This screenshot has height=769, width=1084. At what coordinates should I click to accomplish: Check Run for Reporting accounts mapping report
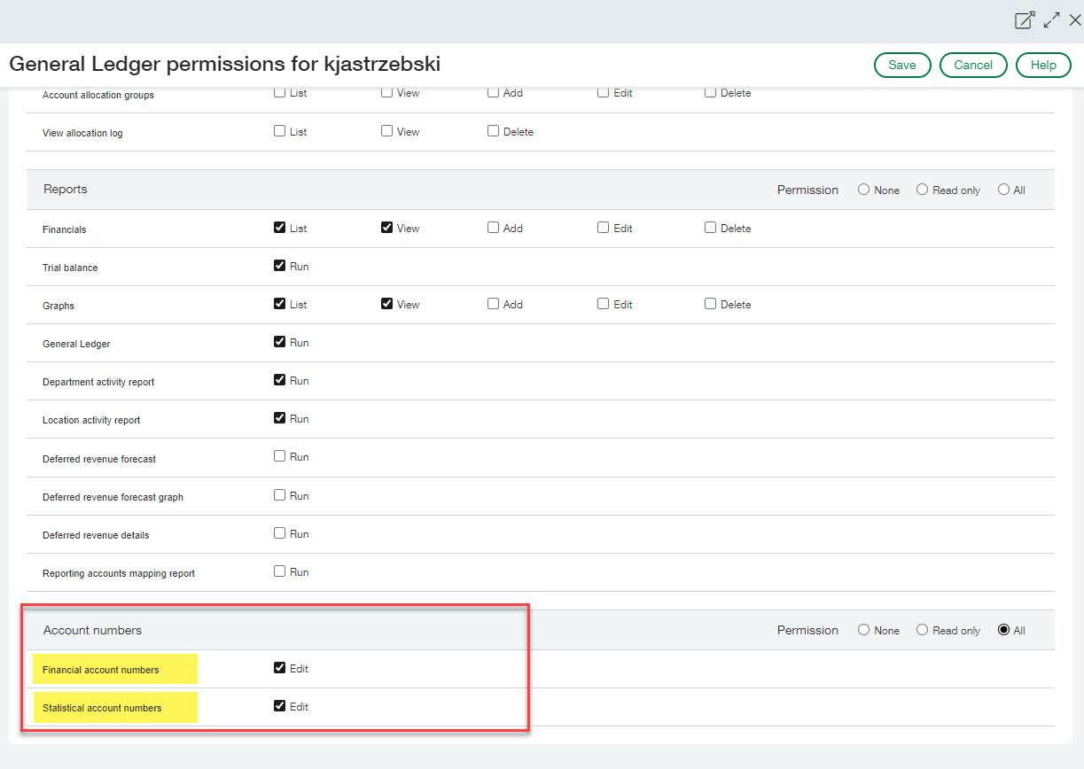click(280, 571)
